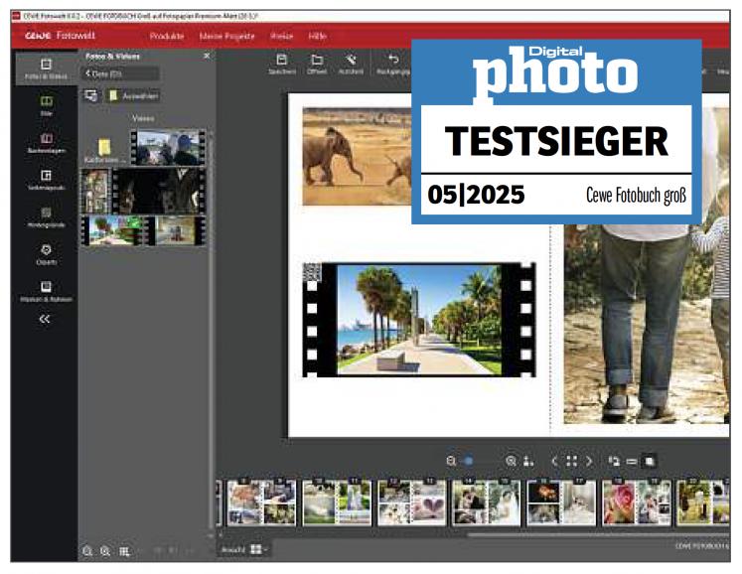742x574 pixels.
Task: Click the highlighted view-mode icon below canvas
Action: pyautogui.click(x=650, y=461)
